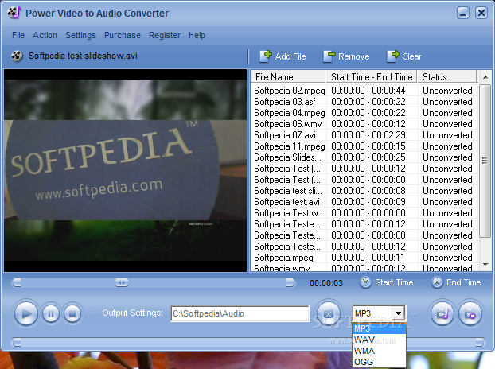This screenshot has width=495, height=369.
Task: Select row Softpedia.mpeg
Action: pyautogui.click(x=364, y=258)
